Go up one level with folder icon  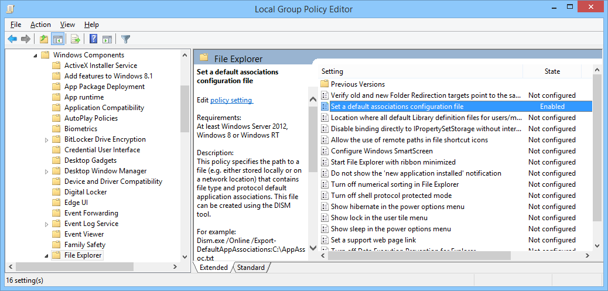point(43,39)
